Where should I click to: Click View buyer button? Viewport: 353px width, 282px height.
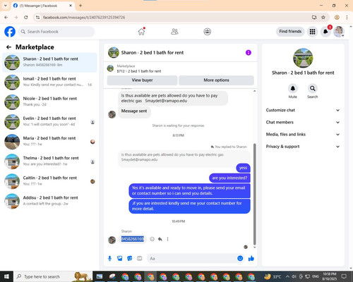pos(142,80)
